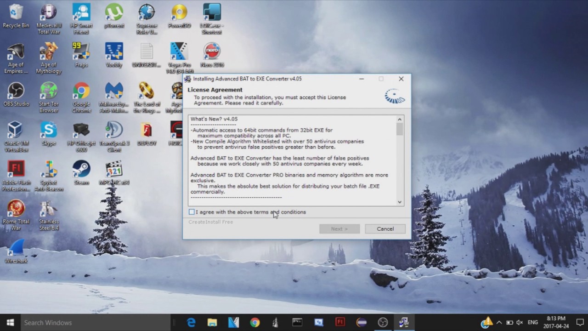Open TeamSpeak 3 Client

pos(113,130)
